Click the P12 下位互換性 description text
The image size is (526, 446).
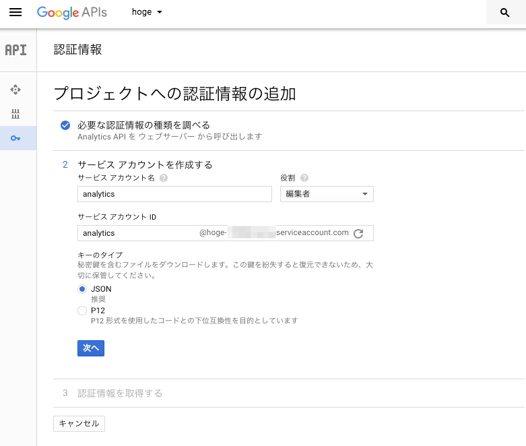point(194,321)
